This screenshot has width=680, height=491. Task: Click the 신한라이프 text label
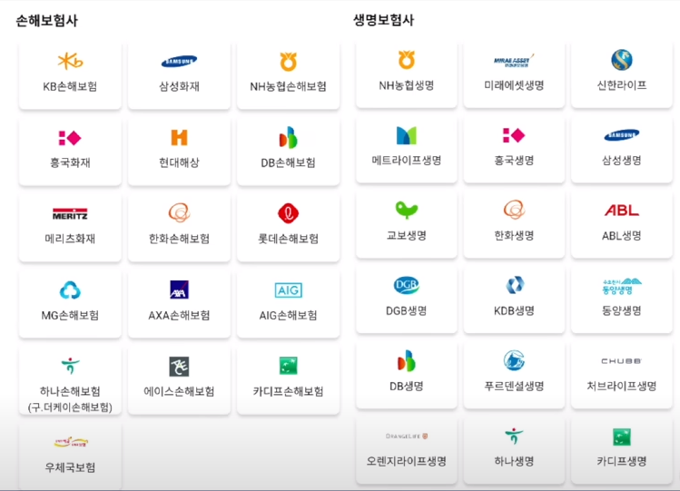[622, 85]
